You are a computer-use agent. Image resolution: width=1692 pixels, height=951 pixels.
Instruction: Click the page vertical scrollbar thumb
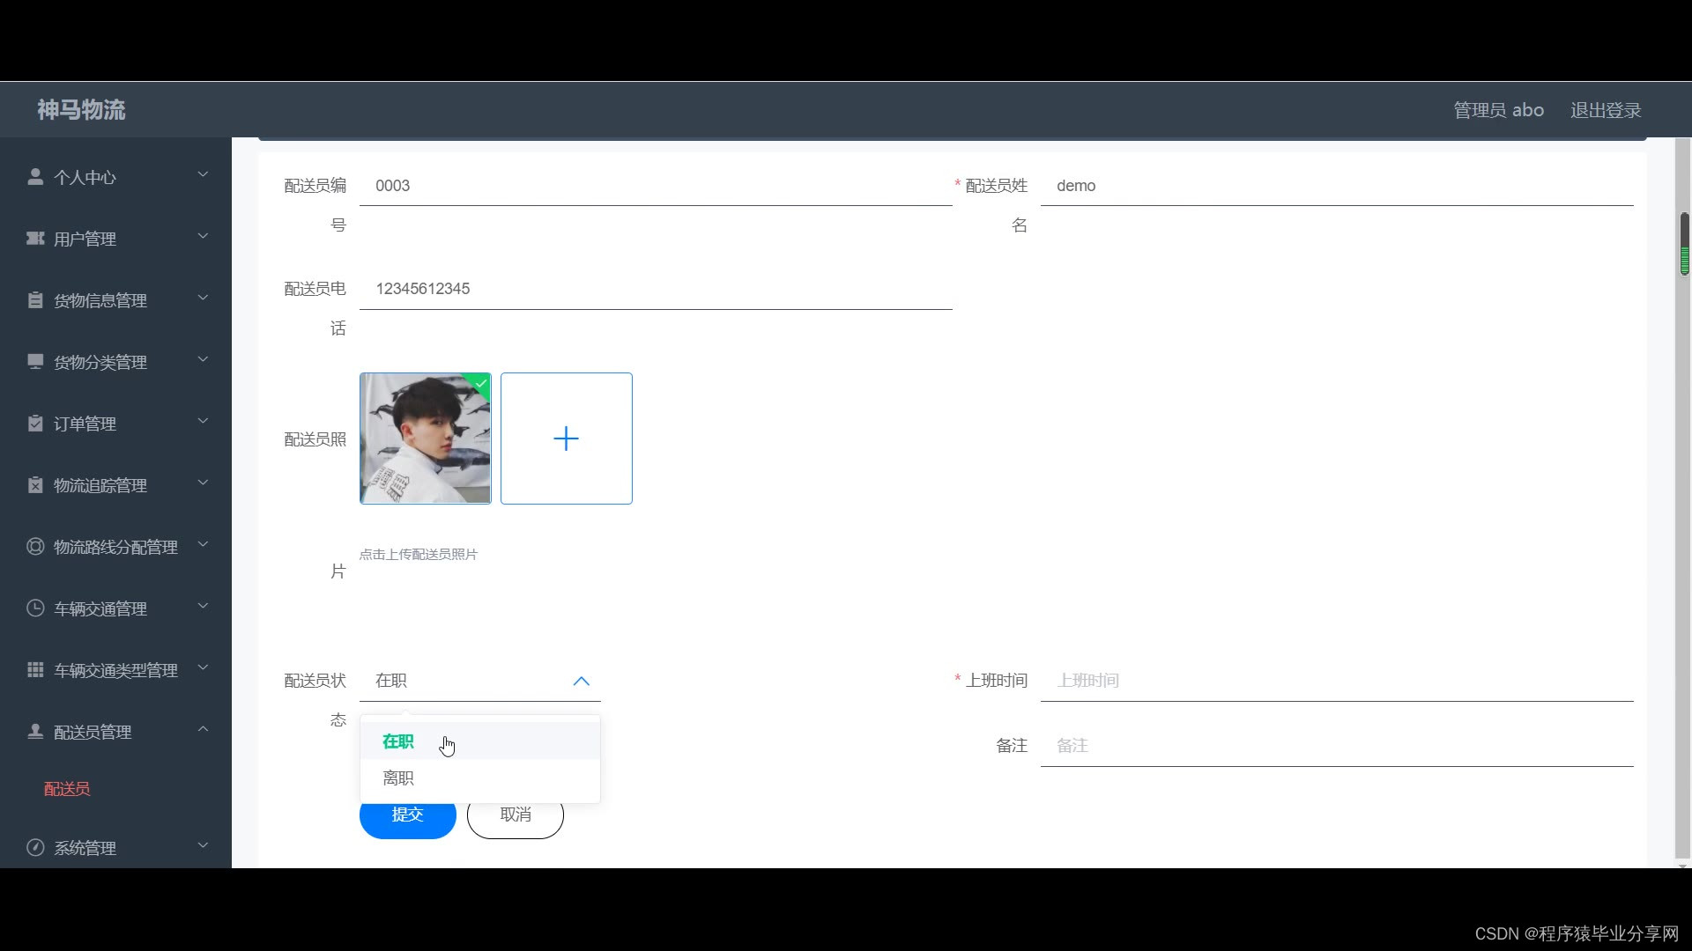(x=1684, y=244)
